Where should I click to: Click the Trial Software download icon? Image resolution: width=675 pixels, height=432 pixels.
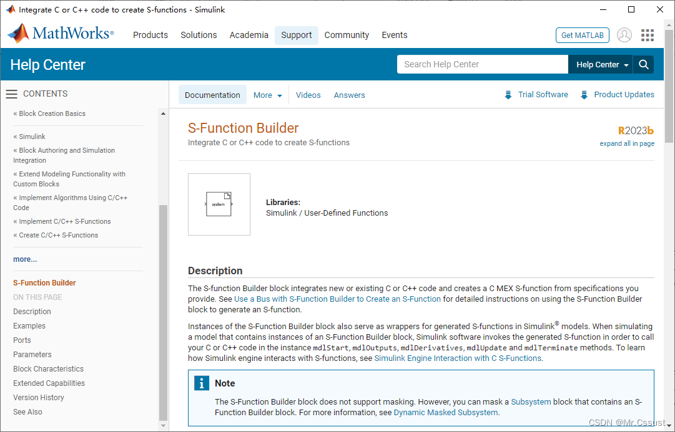pyautogui.click(x=508, y=95)
